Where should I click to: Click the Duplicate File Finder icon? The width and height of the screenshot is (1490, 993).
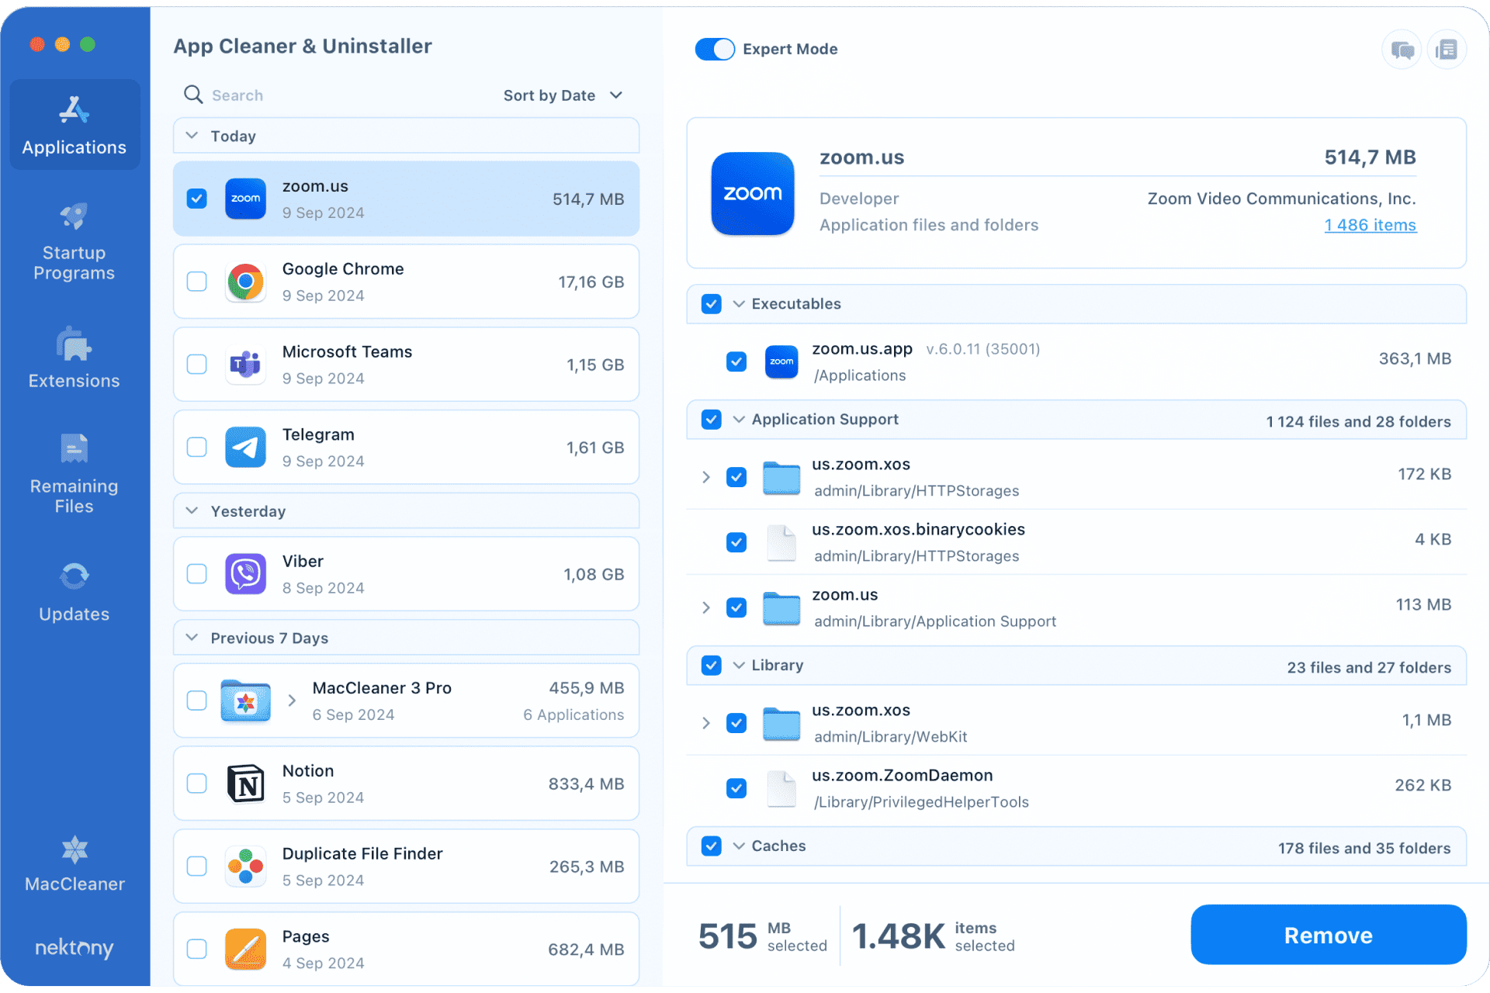245,867
